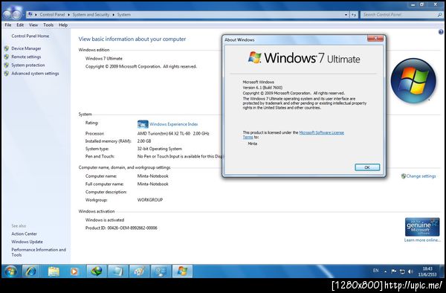Click the Minta-Notebook computer name value
446x293 pixels.
pos(152,176)
